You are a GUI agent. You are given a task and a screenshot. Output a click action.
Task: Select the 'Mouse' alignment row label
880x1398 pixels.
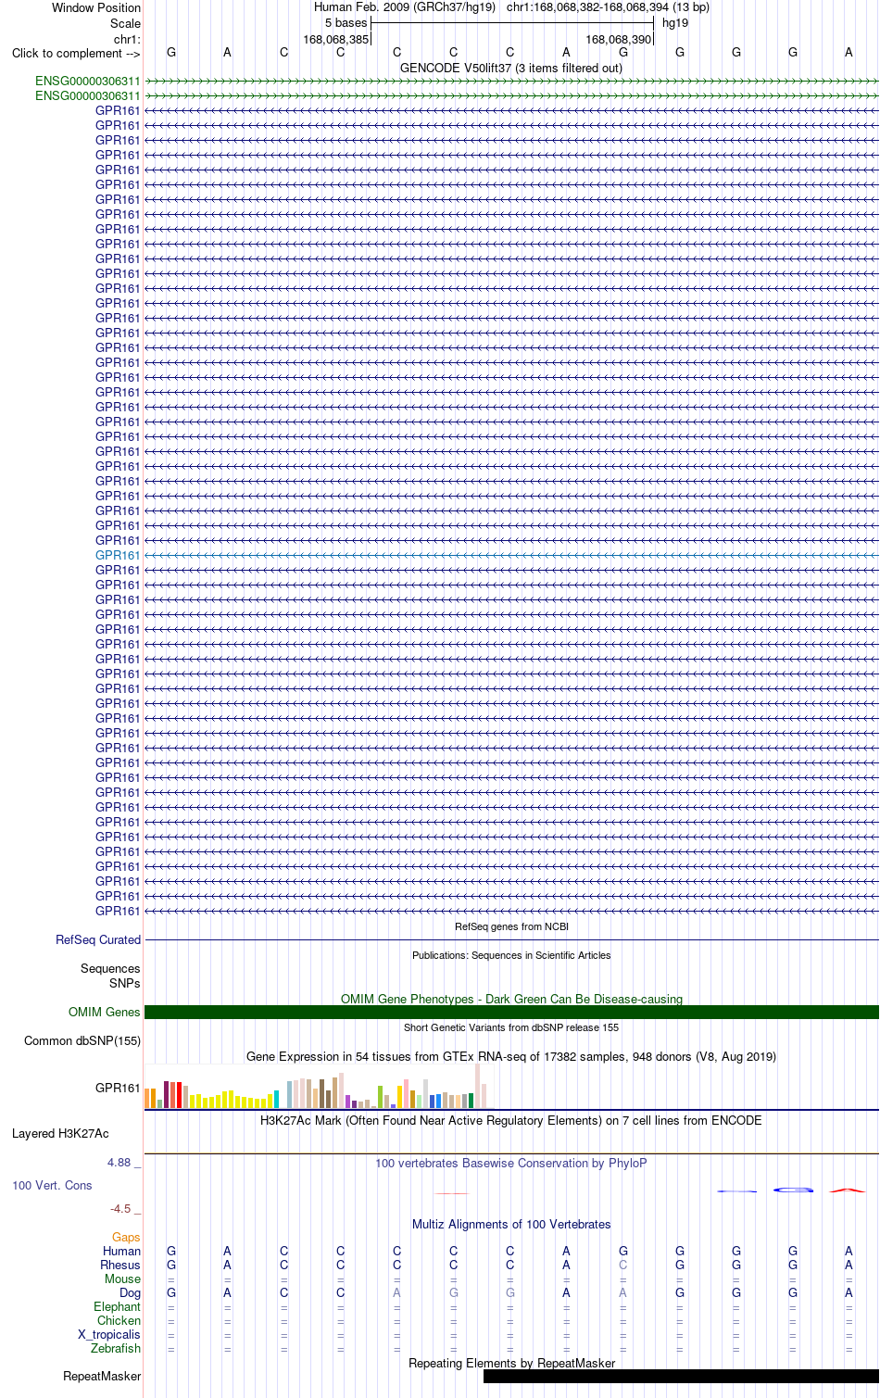(x=122, y=1278)
